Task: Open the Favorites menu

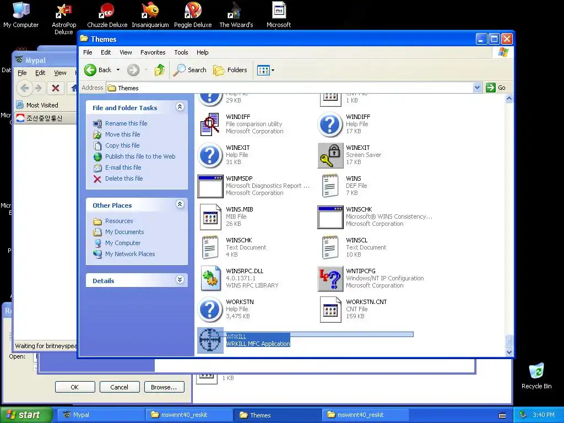Action: point(153,52)
